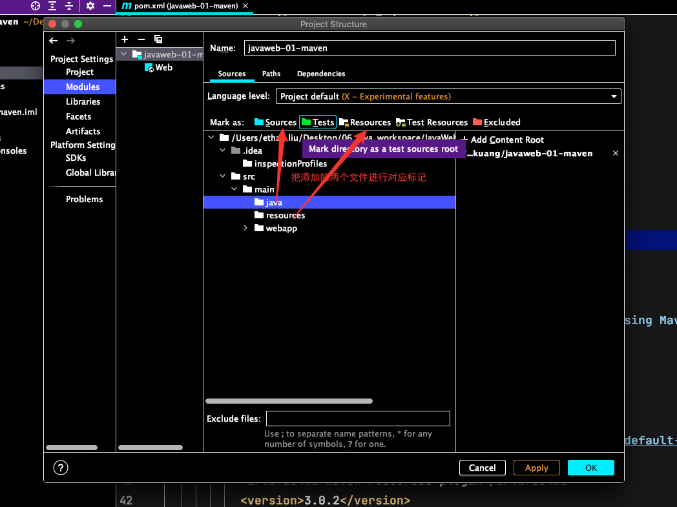Copy the selected module
Viewport: 677px width, 507px height.
158,39
